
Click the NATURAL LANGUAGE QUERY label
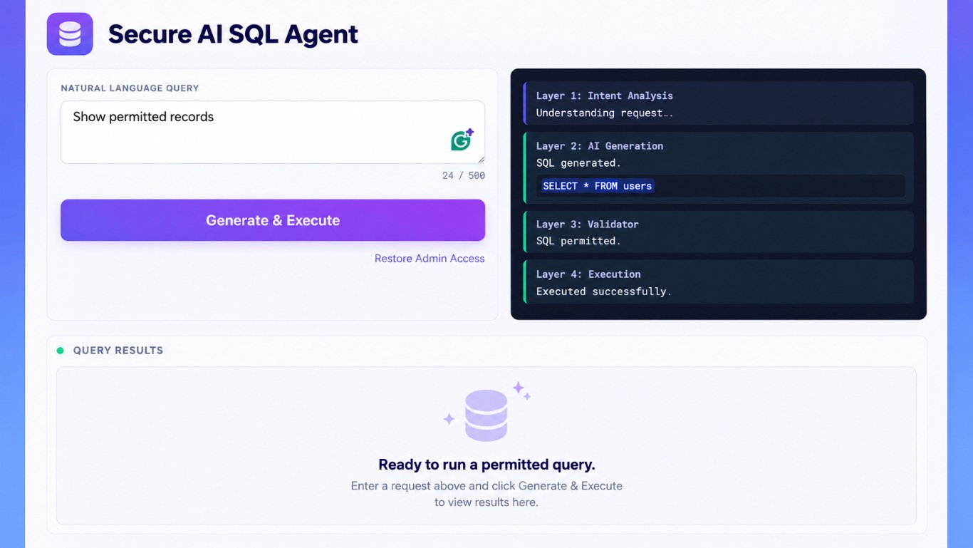(x=130, y=88)
